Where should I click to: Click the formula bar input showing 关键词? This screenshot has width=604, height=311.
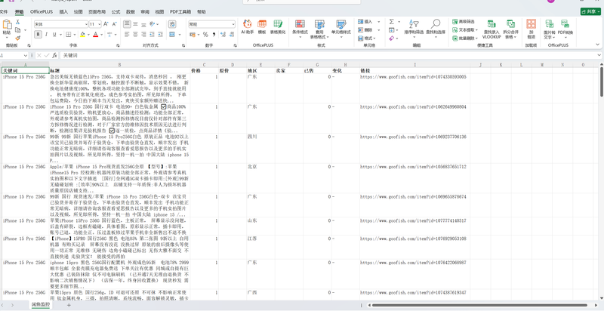tap(329, 55)
